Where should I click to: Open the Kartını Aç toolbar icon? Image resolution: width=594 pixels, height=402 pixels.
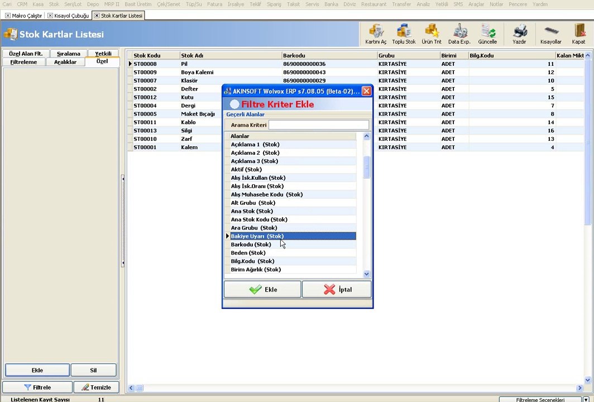tap(376, 34)
